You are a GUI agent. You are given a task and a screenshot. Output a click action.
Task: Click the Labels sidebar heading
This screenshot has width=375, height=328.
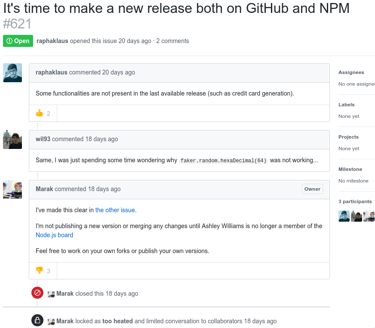point(347,105)
